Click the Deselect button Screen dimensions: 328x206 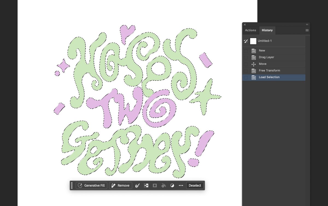pos(195,186)
